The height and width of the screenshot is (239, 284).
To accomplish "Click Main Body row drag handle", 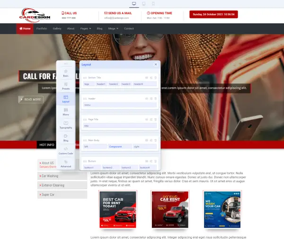I will click(85, 140).
